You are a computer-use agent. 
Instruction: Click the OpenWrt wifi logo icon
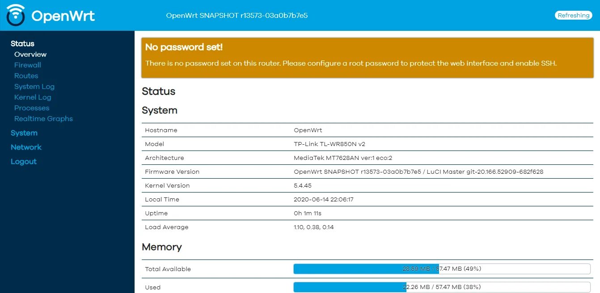[16, 15]
